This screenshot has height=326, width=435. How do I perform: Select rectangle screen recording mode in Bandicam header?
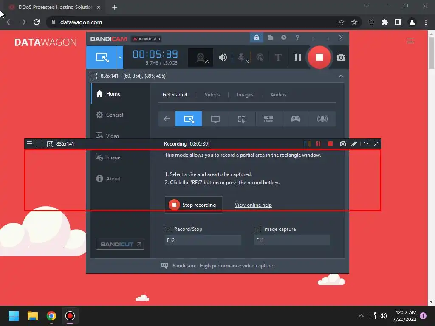click(102, 57)
